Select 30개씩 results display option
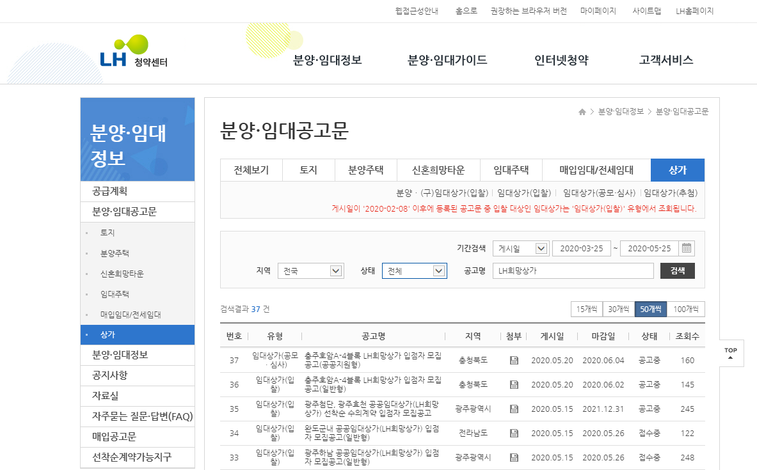Viewport: 757px width, 470px height. [x=620, y=309]
